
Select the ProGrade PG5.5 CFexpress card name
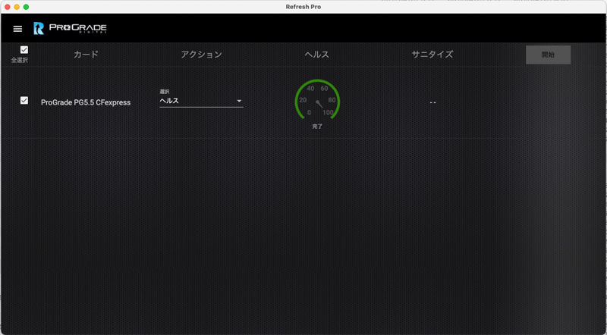tap(86, 102)
